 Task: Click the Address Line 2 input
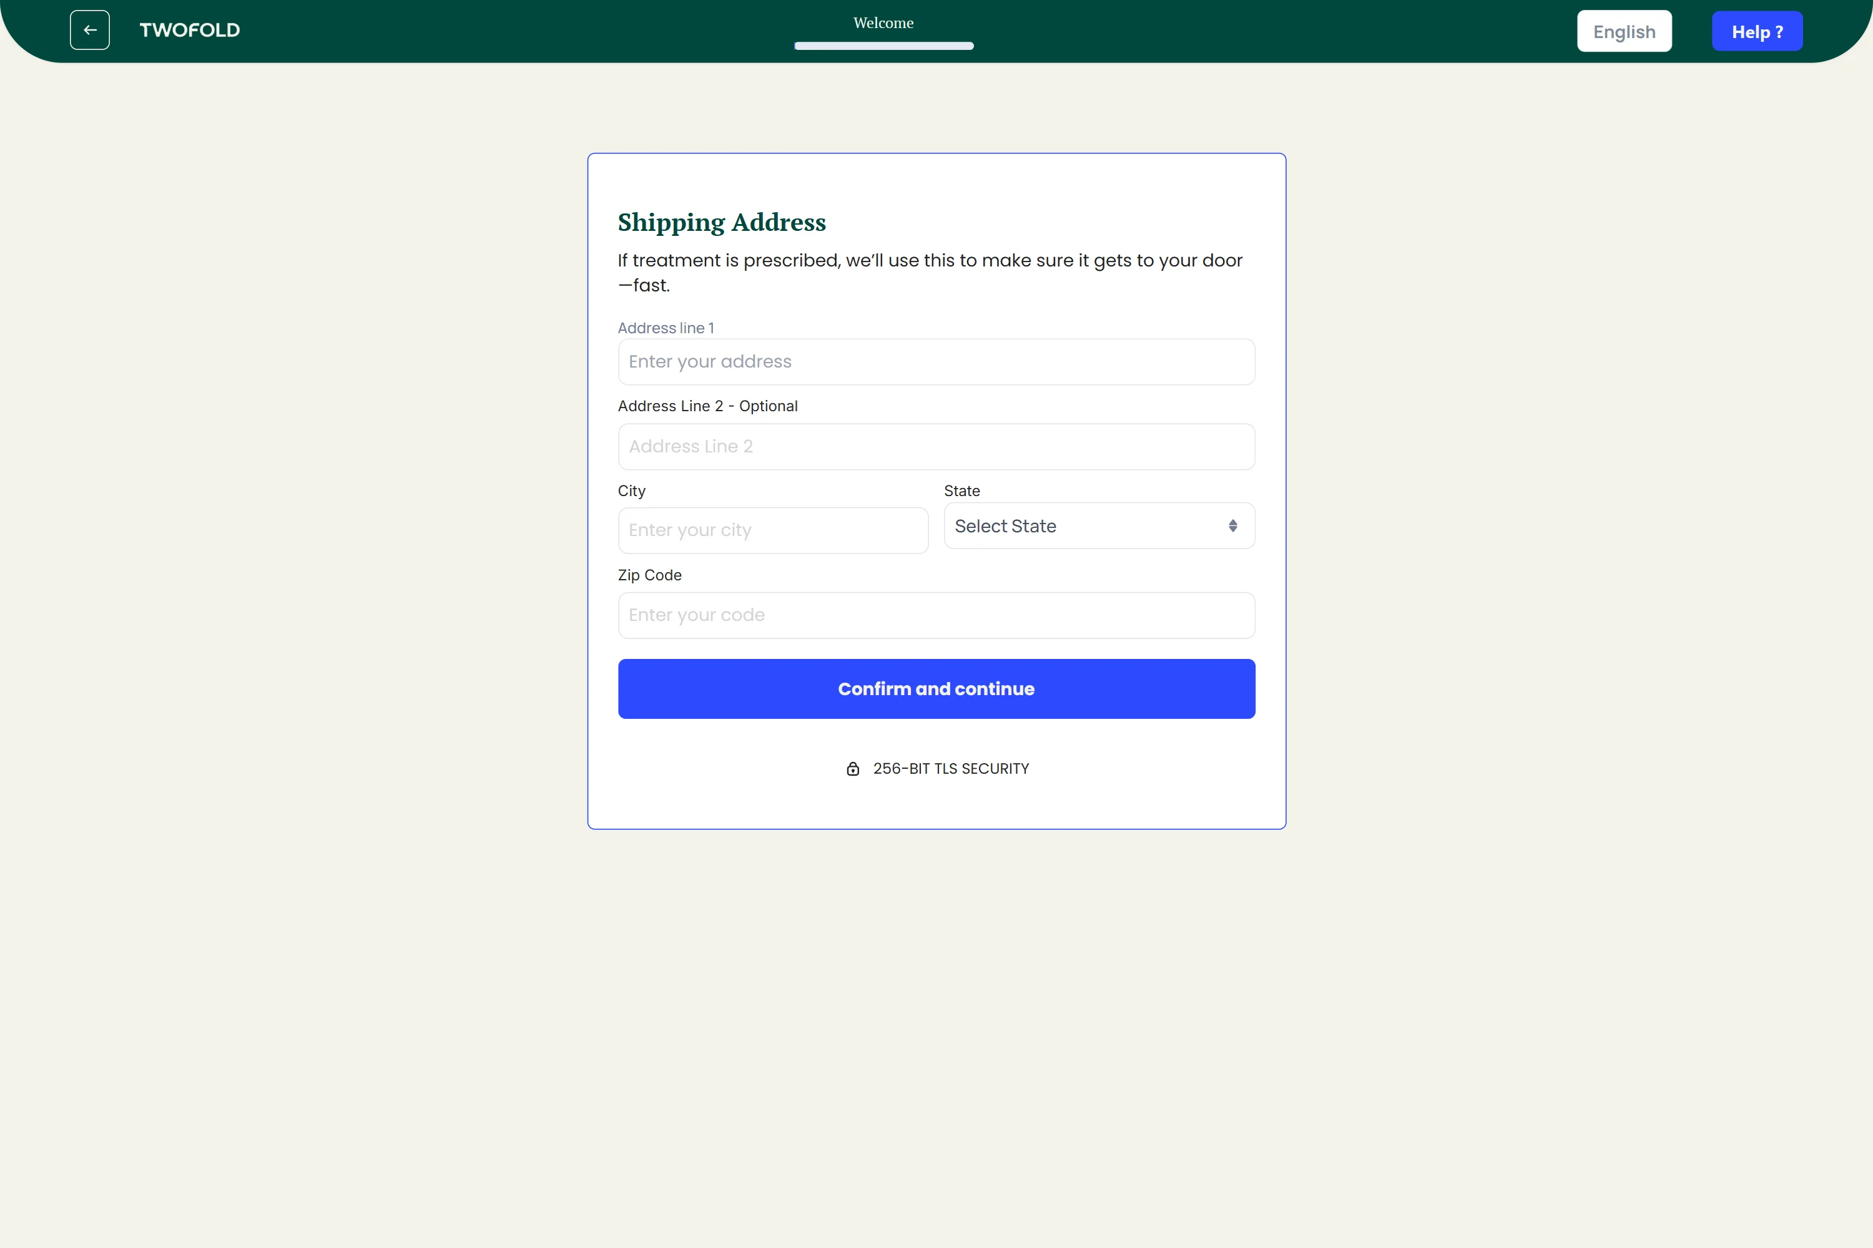pos(936,447)
